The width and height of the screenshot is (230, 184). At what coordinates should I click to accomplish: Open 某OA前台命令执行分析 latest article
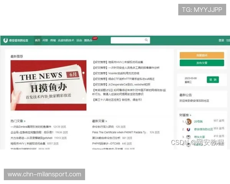point(106,138)
